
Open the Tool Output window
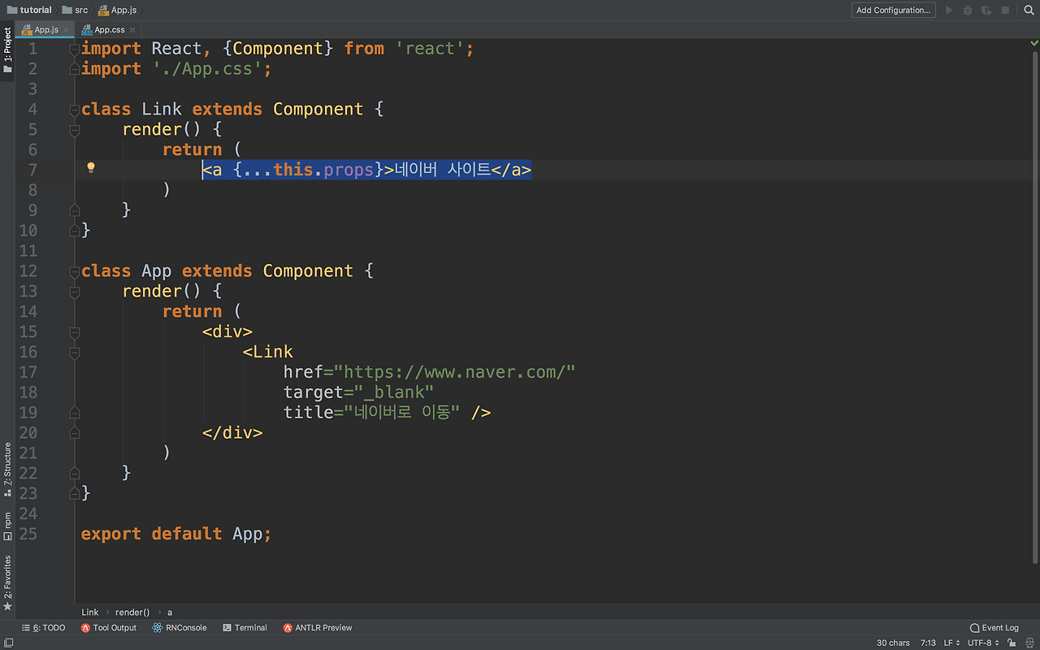pyautogui.click(x=109, y=627)
